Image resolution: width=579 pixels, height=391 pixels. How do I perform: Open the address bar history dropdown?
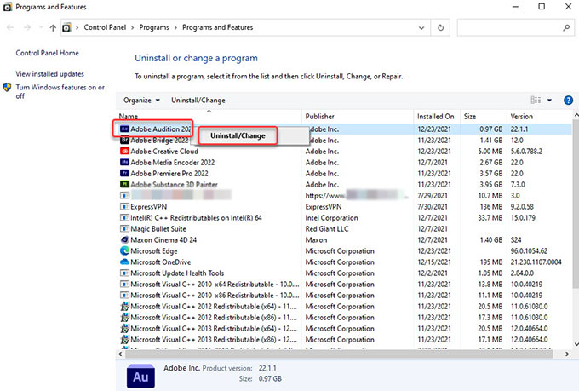421,28
